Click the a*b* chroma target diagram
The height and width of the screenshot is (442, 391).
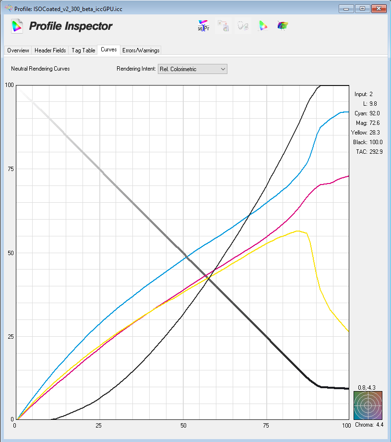367,405
